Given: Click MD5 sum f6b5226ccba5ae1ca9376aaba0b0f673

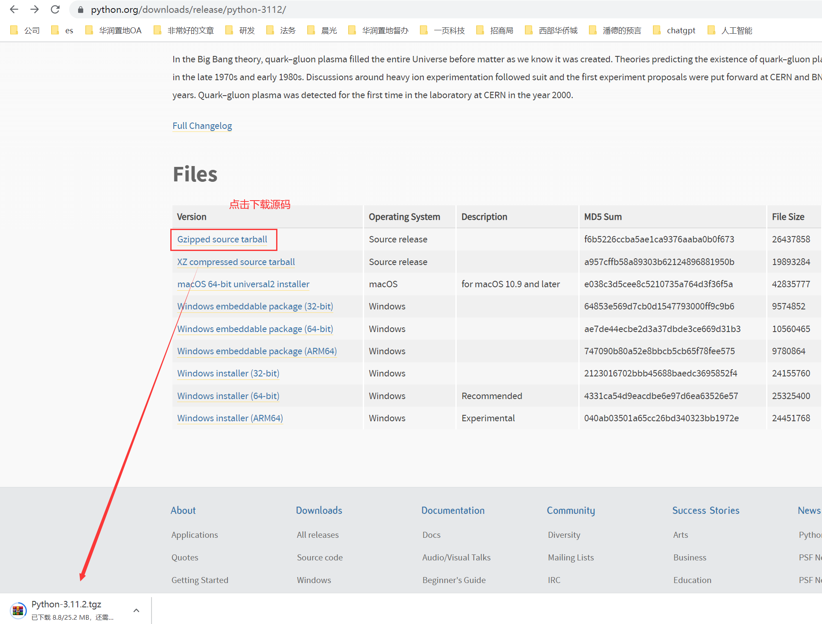Looking at the screenshot, I should point(659,239).
